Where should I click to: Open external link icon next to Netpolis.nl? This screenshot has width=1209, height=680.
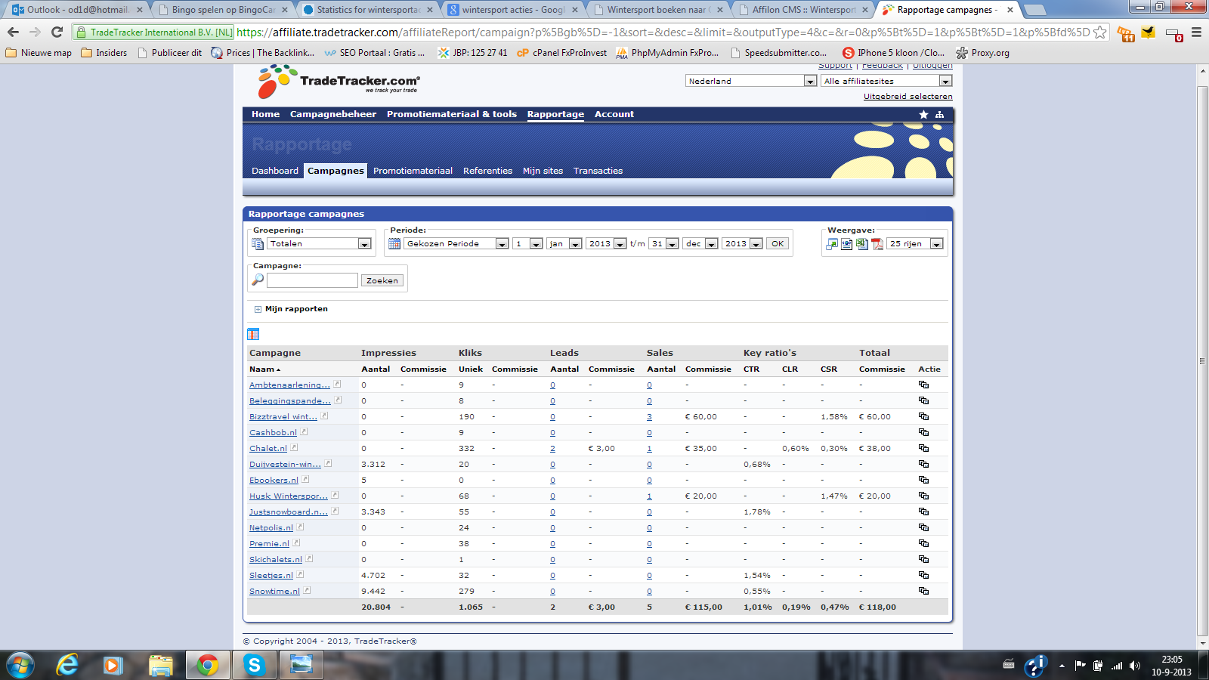(x=300, y=527)
